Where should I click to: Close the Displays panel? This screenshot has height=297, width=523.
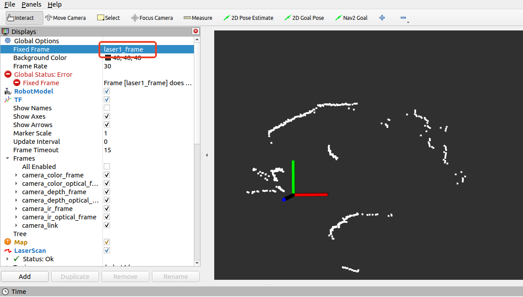click(x=196, y=31)
